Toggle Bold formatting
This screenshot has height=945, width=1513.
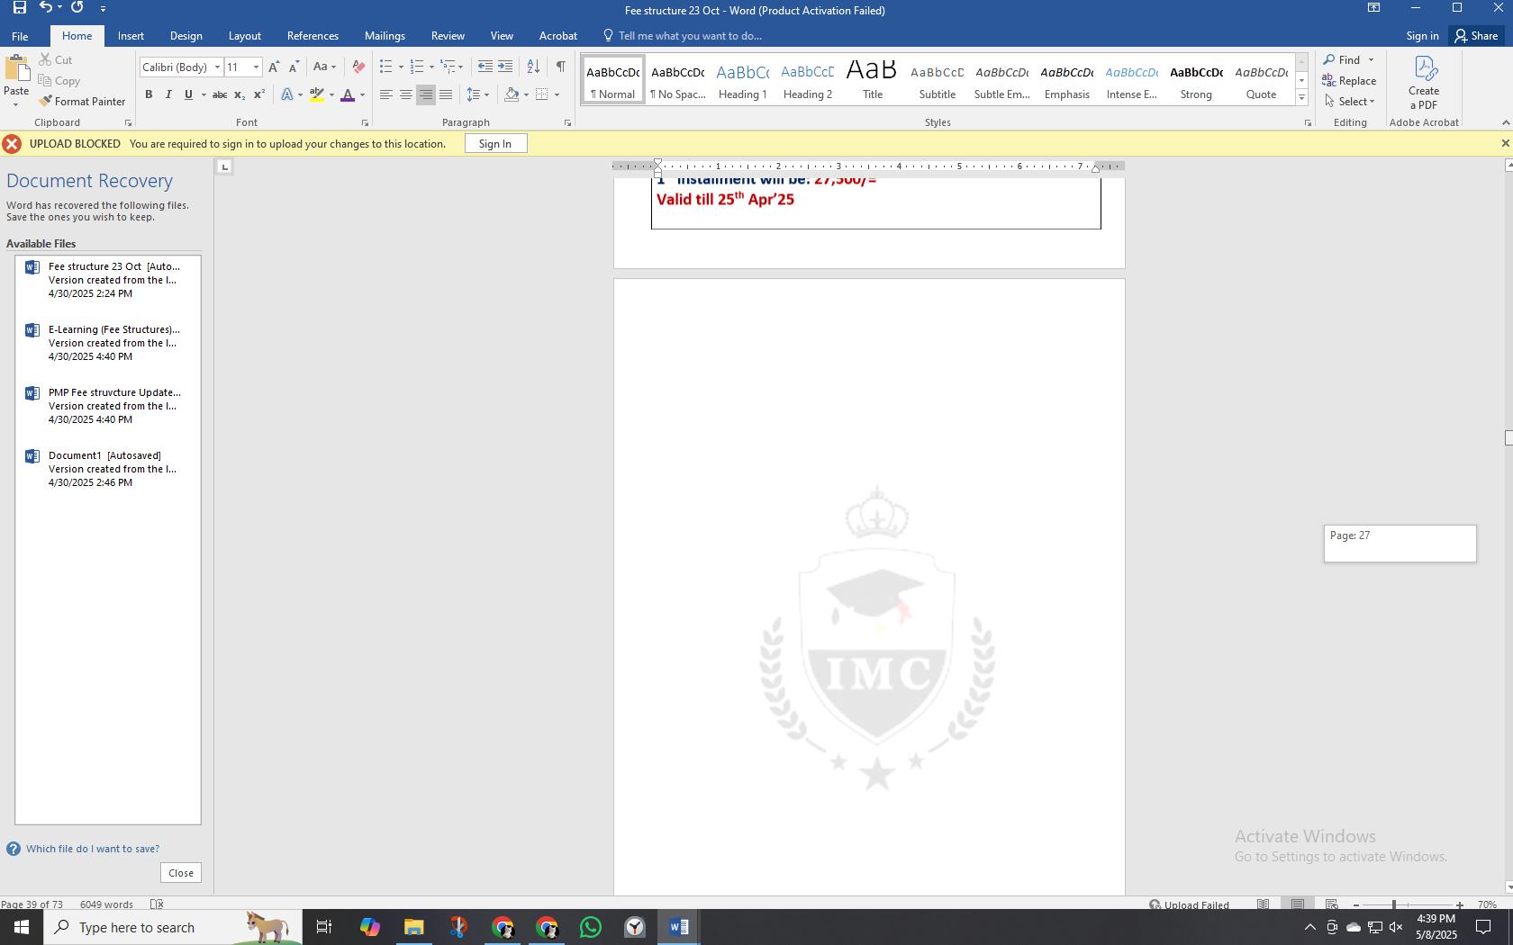149,94
